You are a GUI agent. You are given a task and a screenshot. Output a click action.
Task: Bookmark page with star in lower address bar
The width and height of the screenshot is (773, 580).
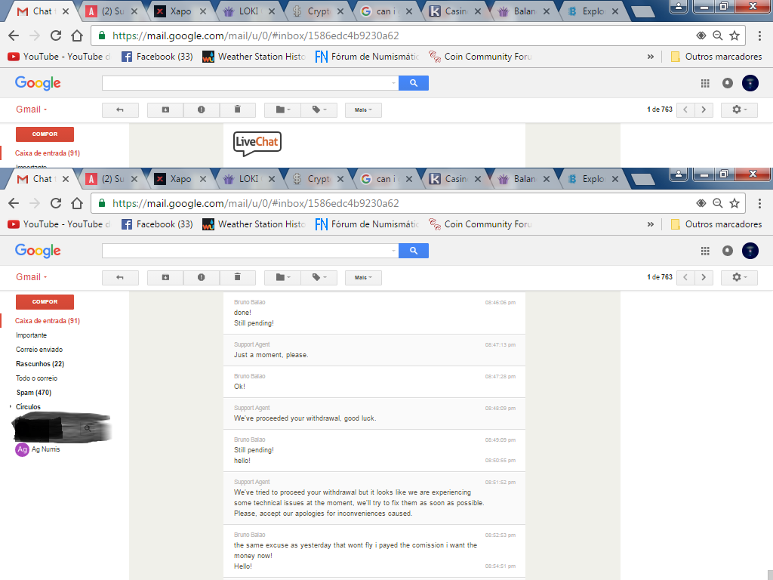pyautogui.click(x=735, y=203)
